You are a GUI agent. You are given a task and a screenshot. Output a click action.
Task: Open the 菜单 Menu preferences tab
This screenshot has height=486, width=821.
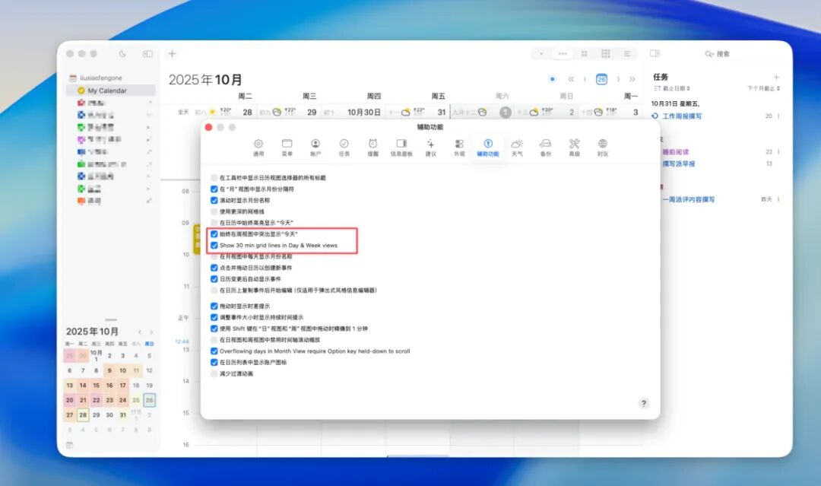[x=287, y=147]
